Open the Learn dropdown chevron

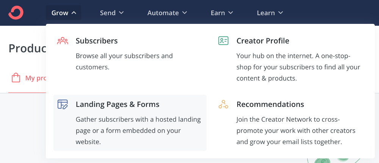[281, 13]
